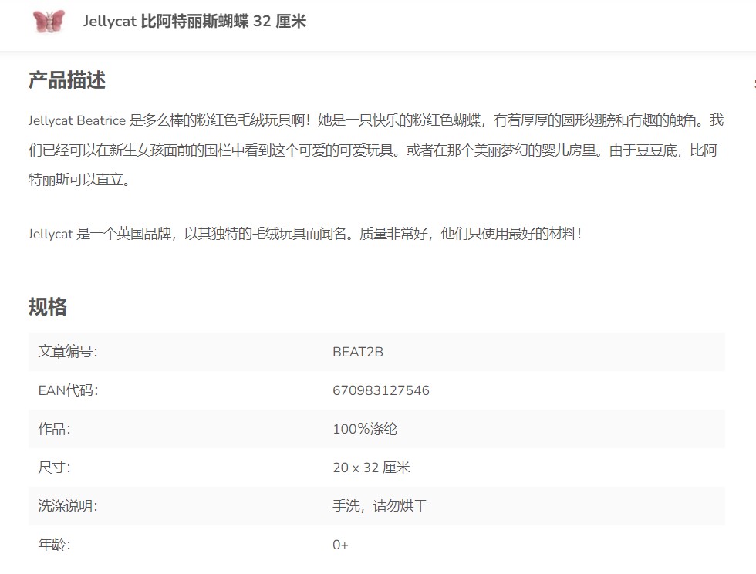Click the 0+ age value
This screenshot has height=574, width=756.
340,545
